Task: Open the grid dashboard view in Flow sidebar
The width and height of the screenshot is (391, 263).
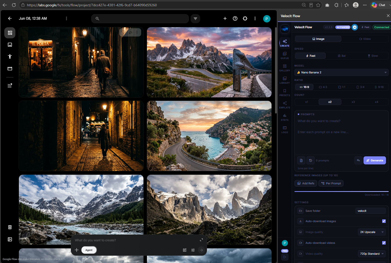Action: (10, 33)
